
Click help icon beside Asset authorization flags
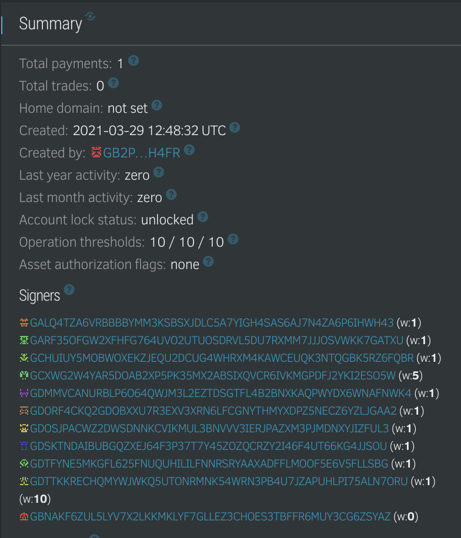[x=208, y=261]
